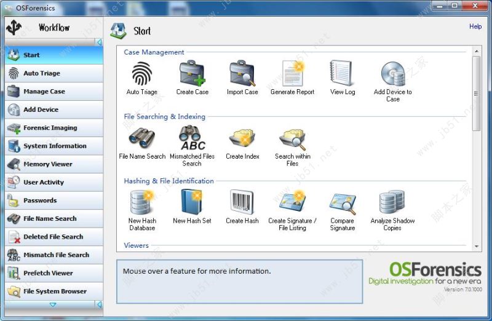
Task: Click Create Hash barcode icon
Action: [242, 202]
